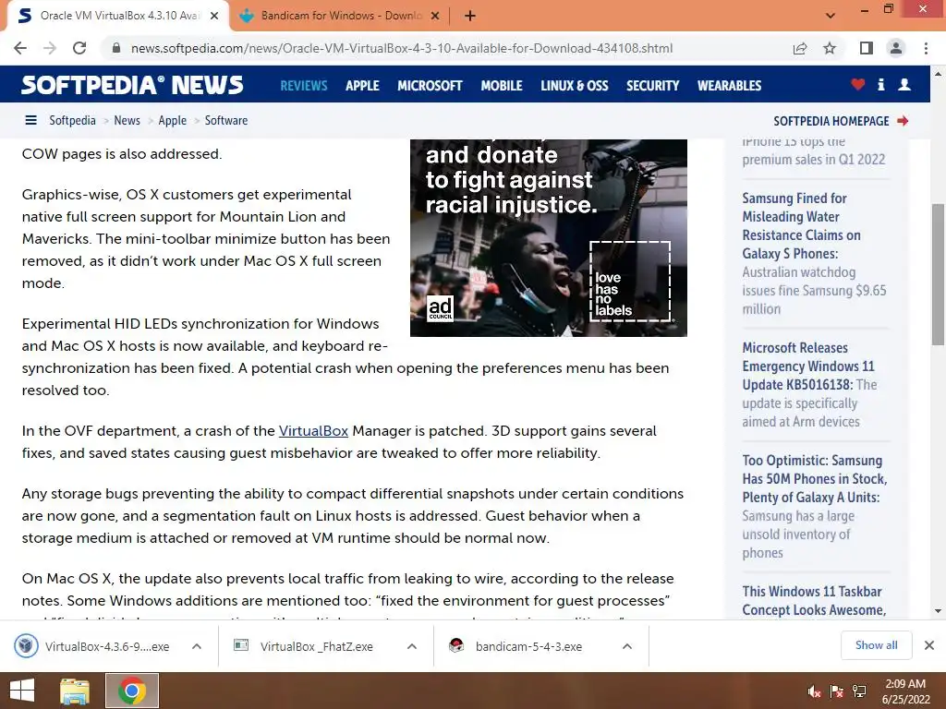
Task: Click the scrollbar down arrow
Action: pyautogui.click(x=938, y=611)
